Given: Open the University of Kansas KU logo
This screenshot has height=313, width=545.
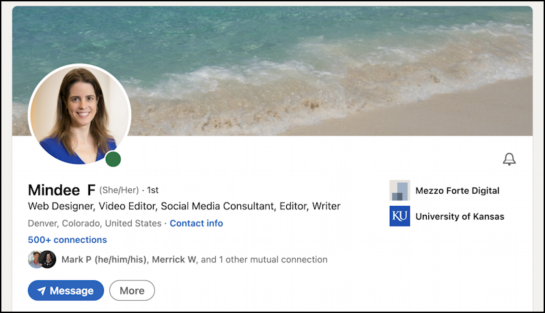Looking at the screenshot, I should coord(400,216).
